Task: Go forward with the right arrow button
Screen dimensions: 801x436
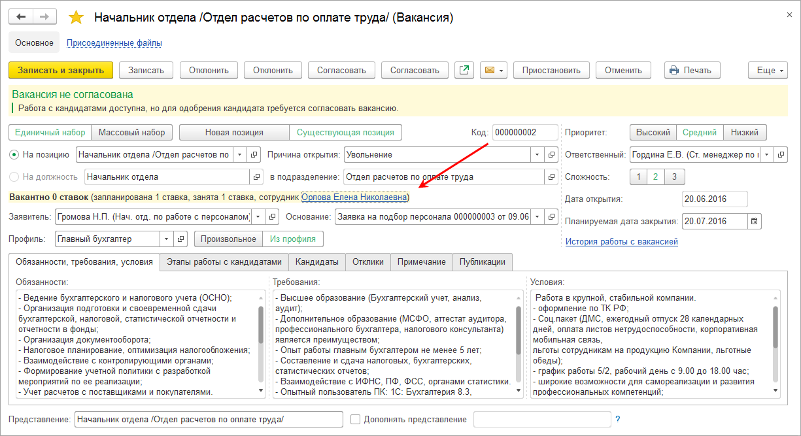Action: coord(44,17)
